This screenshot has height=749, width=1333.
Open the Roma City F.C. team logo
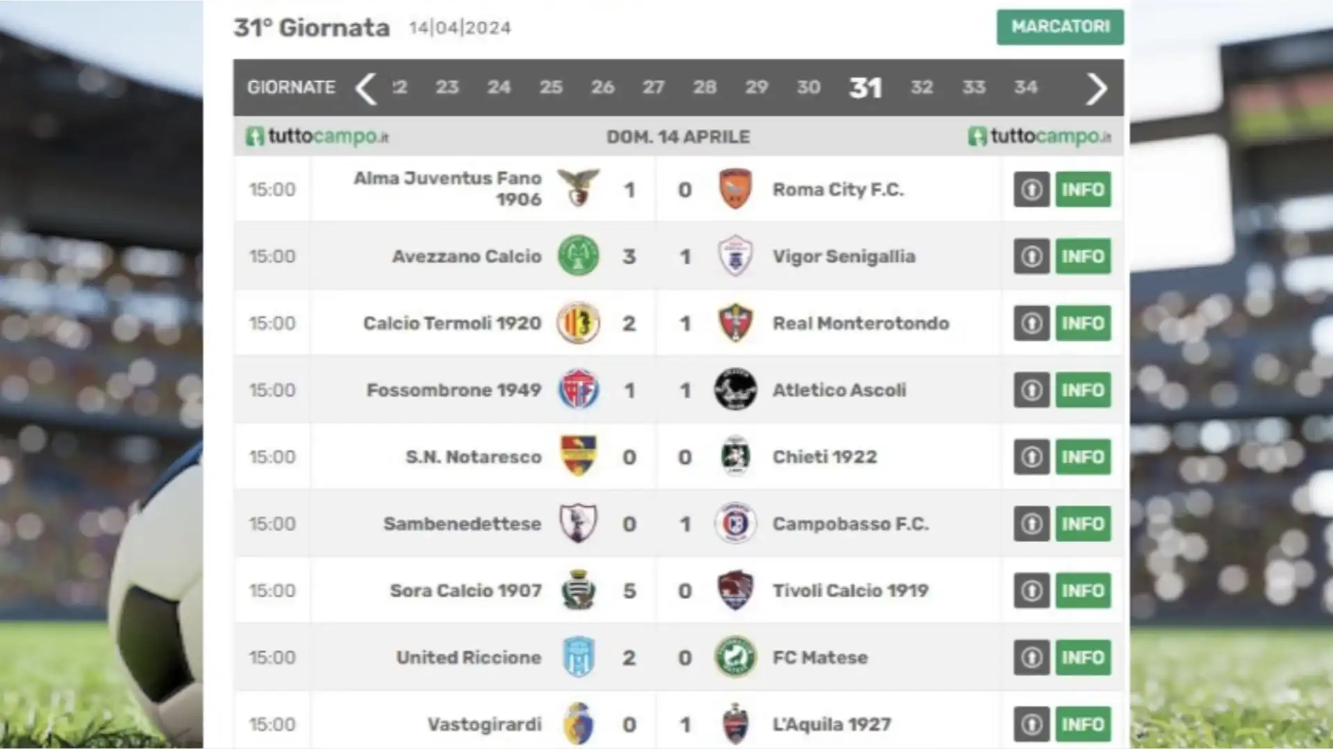(735, 189)
